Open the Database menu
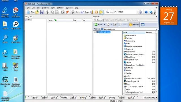 (x=61, y=8)
